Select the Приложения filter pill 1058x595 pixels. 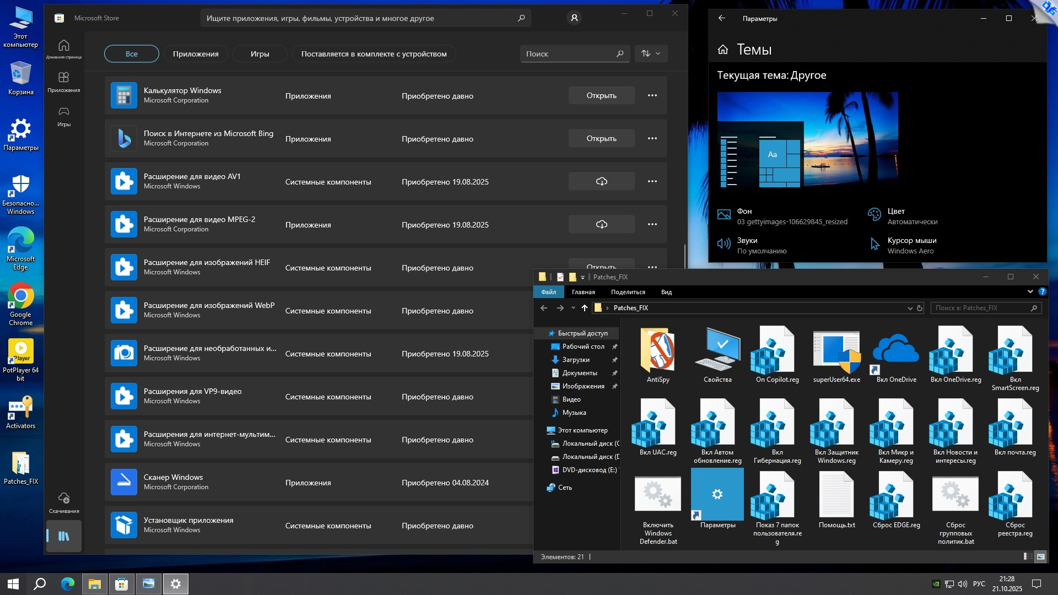pos(196,54)
